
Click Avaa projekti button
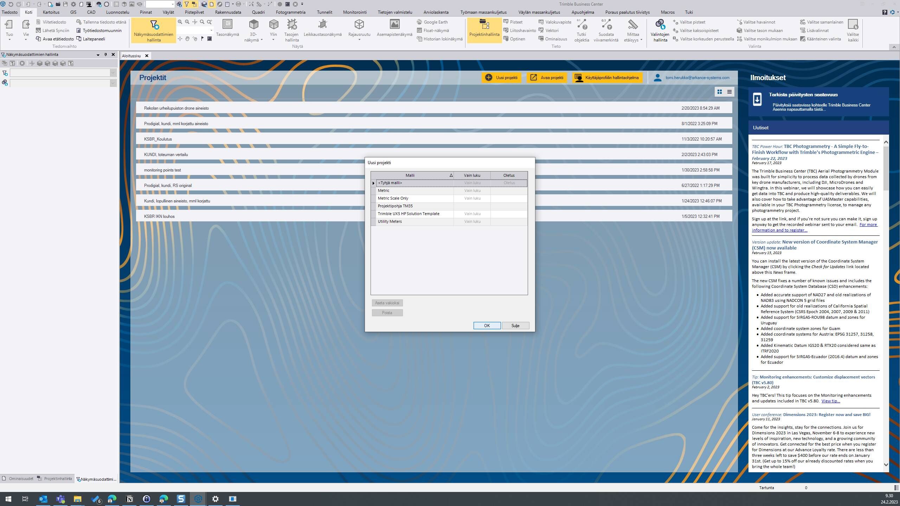[x=546, y=78]
